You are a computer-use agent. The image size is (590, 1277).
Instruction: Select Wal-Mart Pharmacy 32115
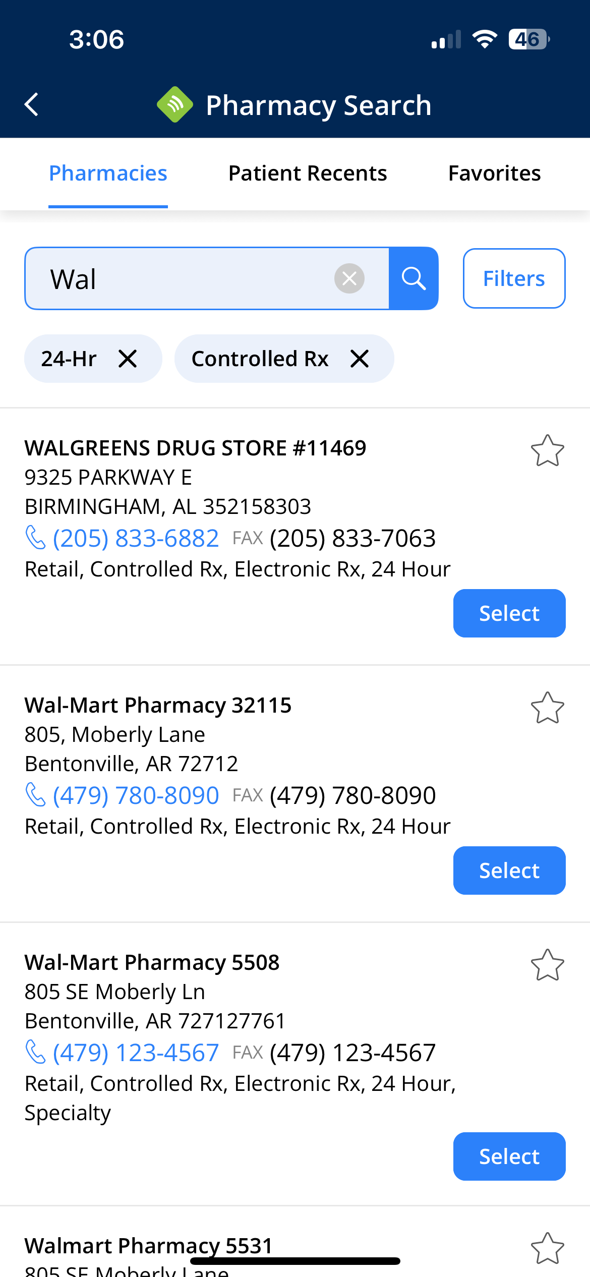click(509, 870)
